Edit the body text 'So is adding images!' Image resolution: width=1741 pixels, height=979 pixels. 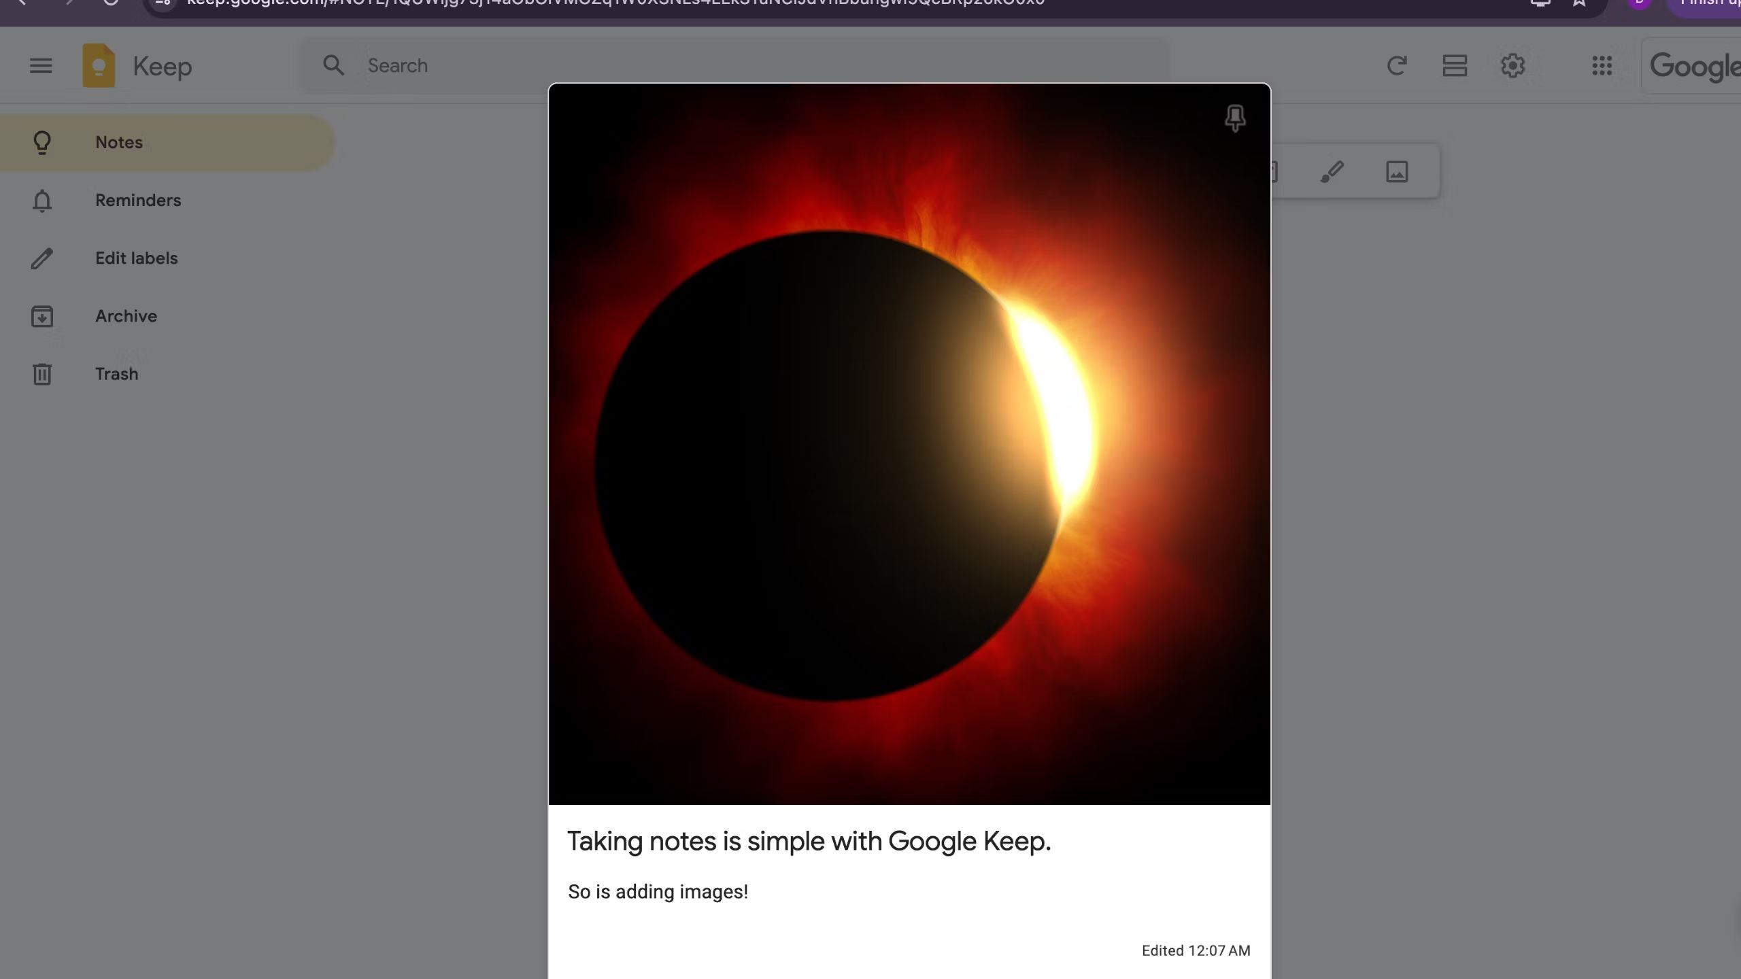tap(658, 892)
